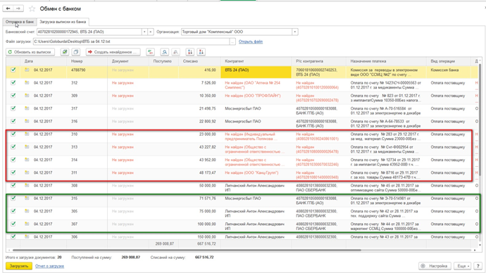Open the Организация dropdown arrow
This screenshot has height=273, width=486.
pyautogui.click(x=294, y=32)
